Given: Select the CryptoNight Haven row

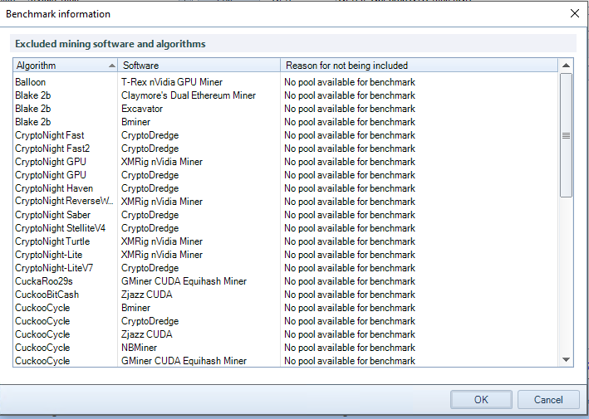Looking at the screenshot, I should [x=286, y=188].
